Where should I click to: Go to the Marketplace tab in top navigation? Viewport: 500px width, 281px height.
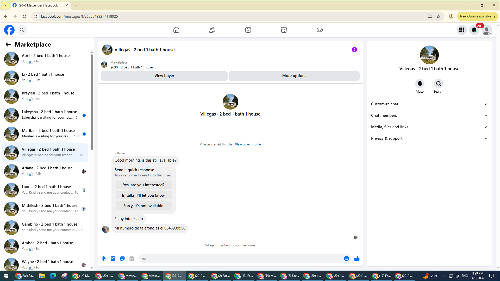click(x=284, y=30)
